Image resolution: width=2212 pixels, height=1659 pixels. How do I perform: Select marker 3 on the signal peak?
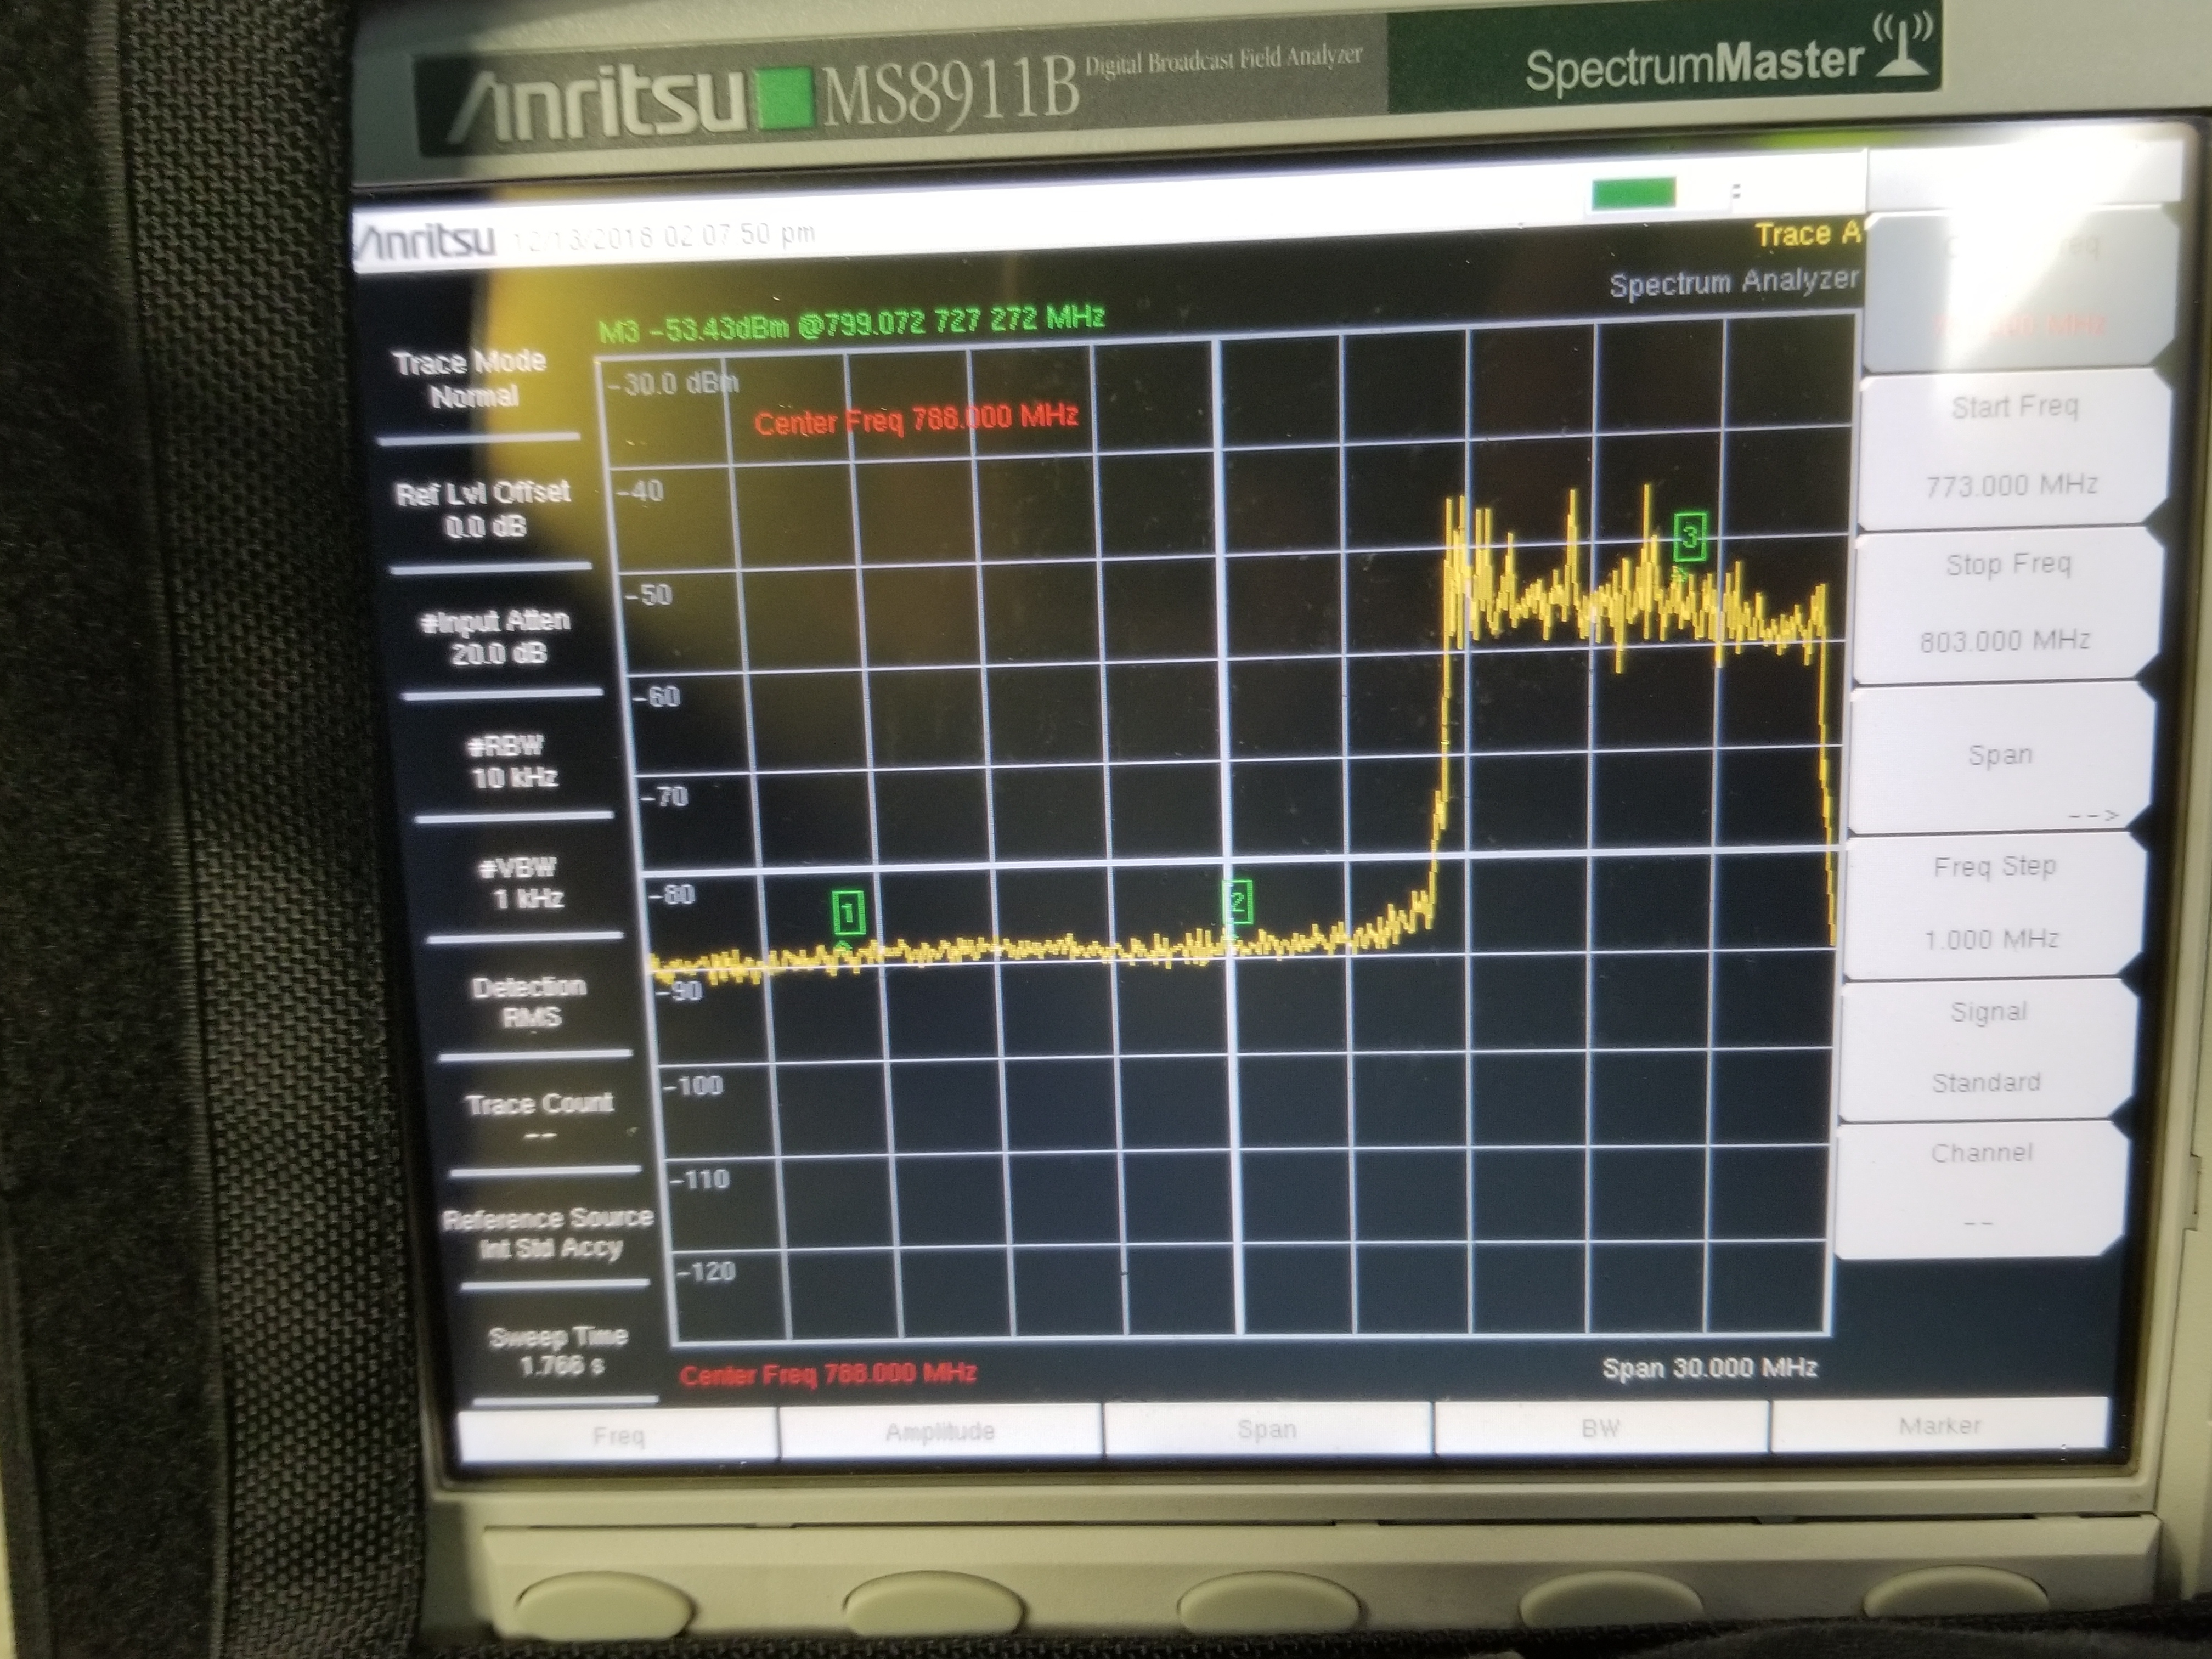click(x=1689, y=537)
